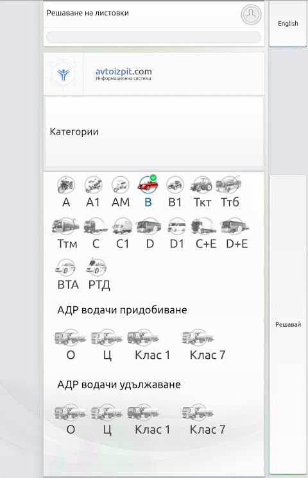Click the avtoizpit hexagon logo
Screen dimensions: 308x478
(63, 74)
